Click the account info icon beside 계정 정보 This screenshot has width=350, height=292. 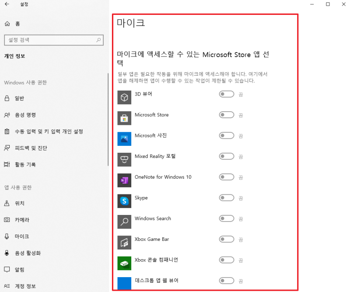(7, 286)
